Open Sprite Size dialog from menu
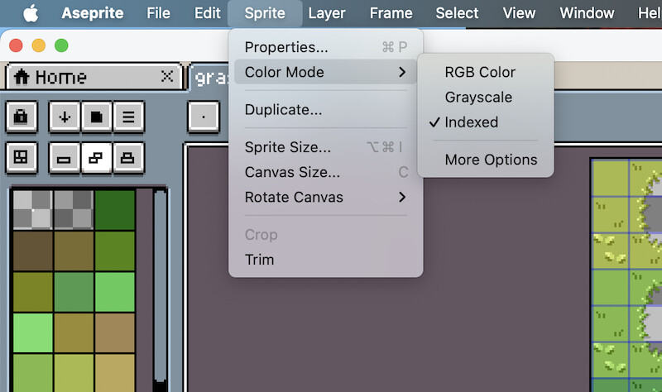This screenshot has width=662, height=392. click(288, 147)
